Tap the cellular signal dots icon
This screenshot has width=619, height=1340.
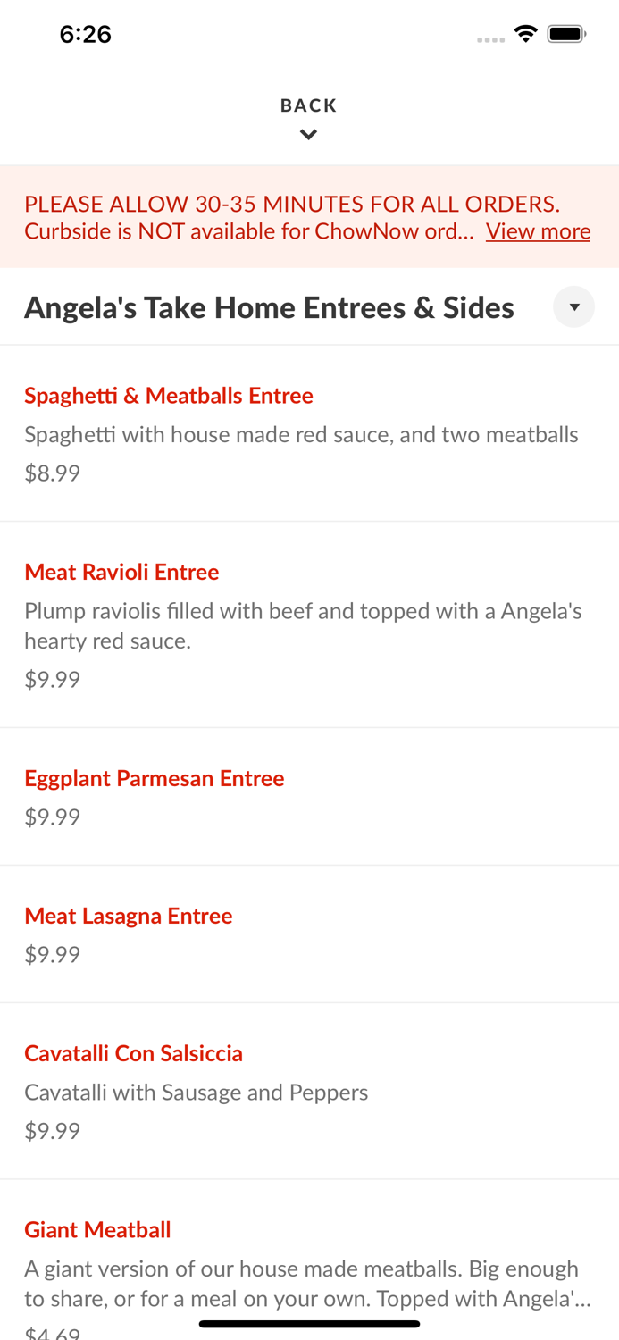coord(490,39)
